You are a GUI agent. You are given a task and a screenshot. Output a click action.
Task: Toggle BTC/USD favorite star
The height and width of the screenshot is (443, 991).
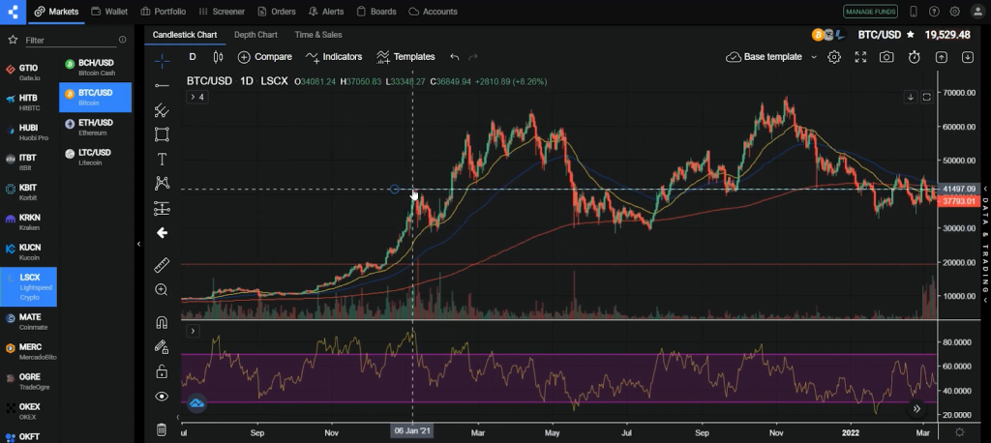910,34
